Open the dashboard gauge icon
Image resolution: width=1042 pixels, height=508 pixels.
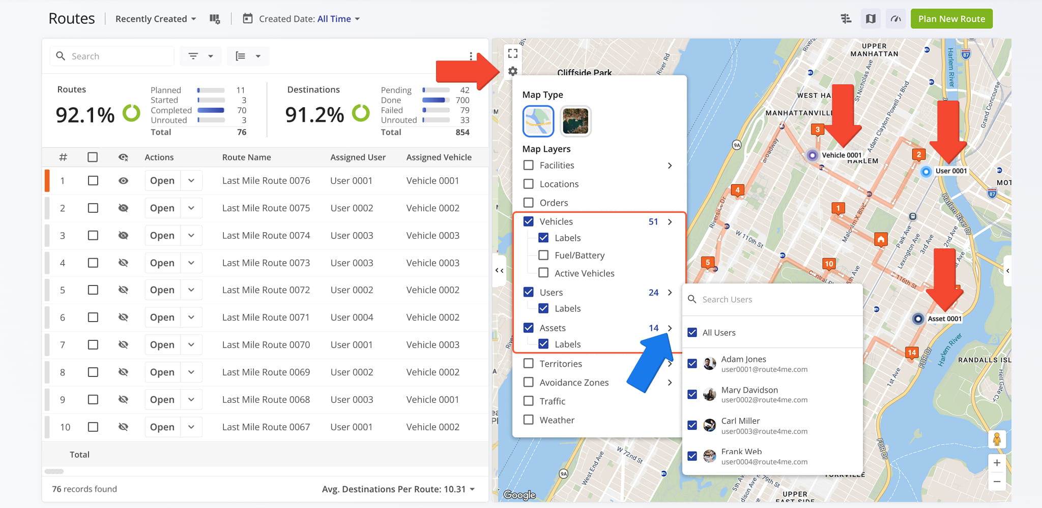pos(895,19)
